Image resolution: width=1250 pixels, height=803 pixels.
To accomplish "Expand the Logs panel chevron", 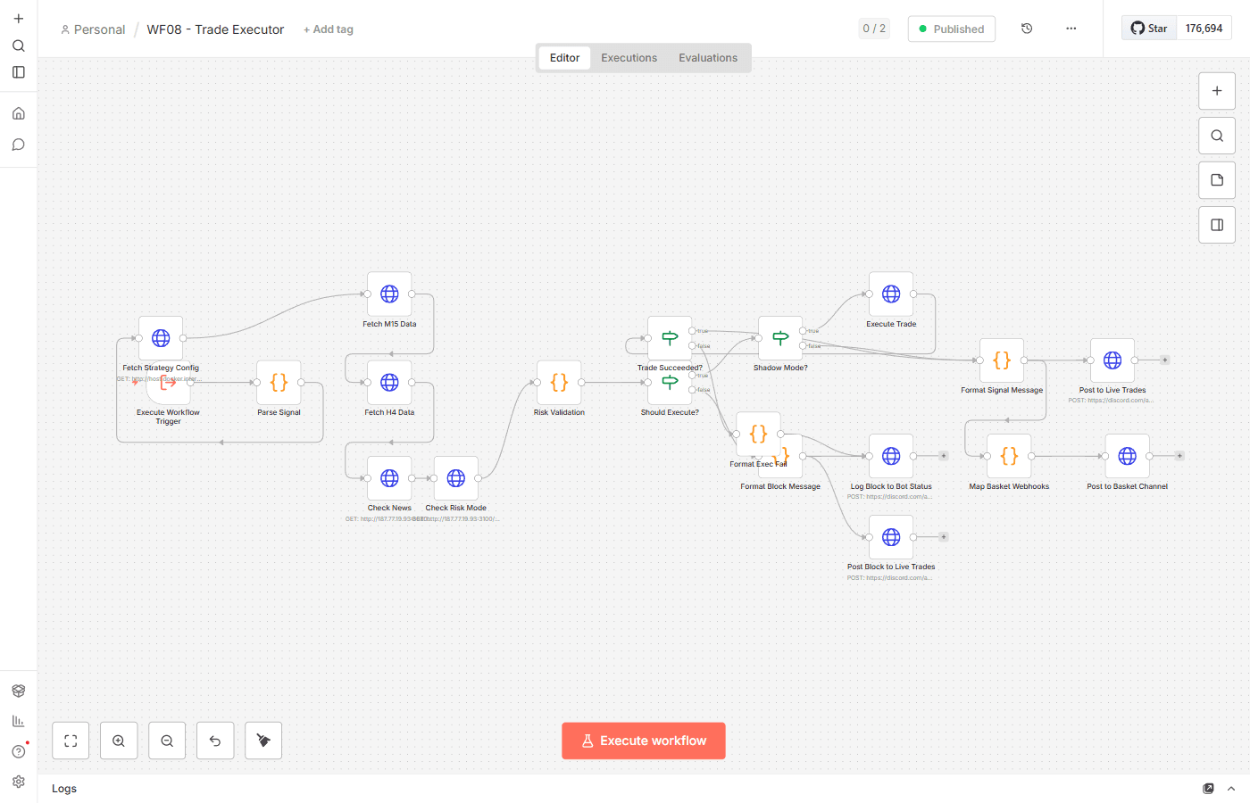I will tap(1230, 789).
